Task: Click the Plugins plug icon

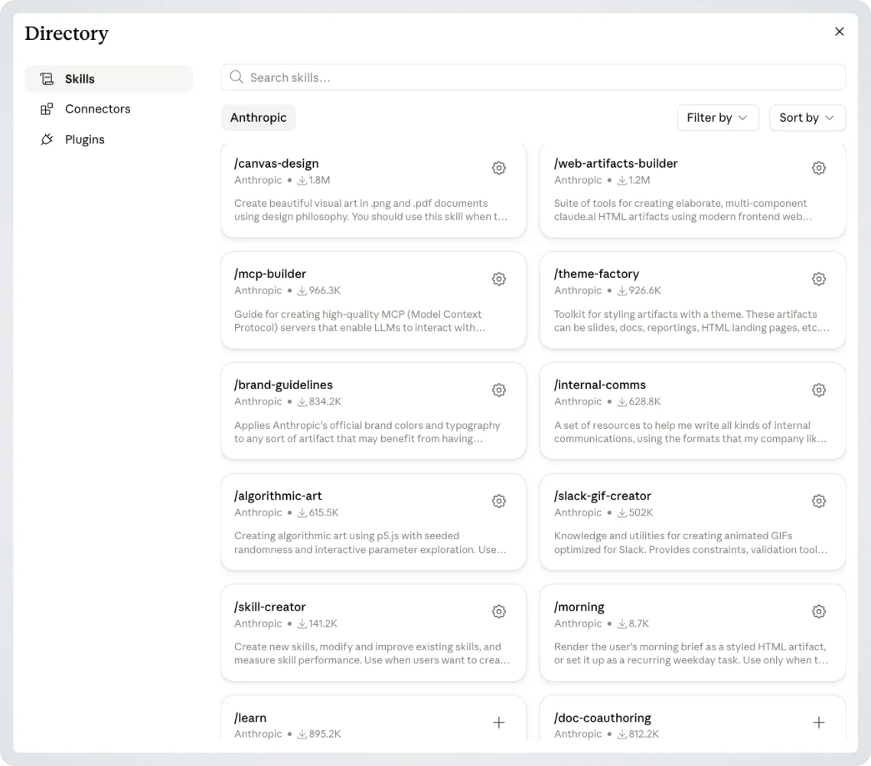Action: (47, 139)
